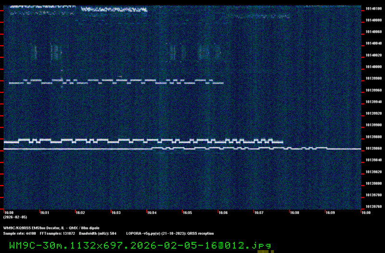
Task: Click the 16:35 time axis marker
Action: click(187, 213)
